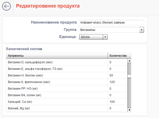Click the Редактирование продукта page title
This screenshot has height=118, width=159.
48,6
